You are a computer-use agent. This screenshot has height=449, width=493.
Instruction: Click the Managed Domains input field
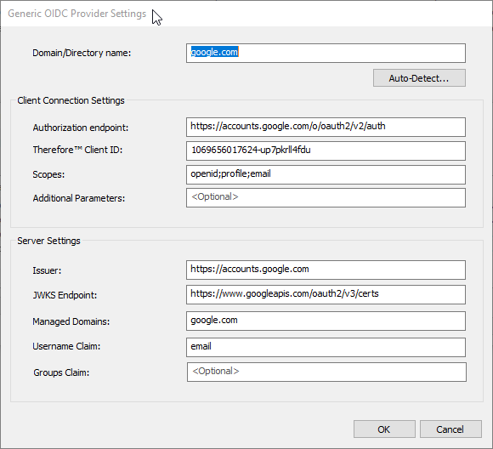pyautogui.click(x=326, y=321)
